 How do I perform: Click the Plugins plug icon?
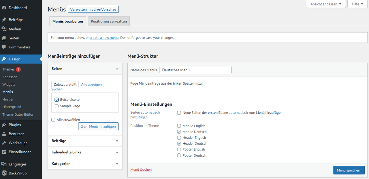coord(4,125)
